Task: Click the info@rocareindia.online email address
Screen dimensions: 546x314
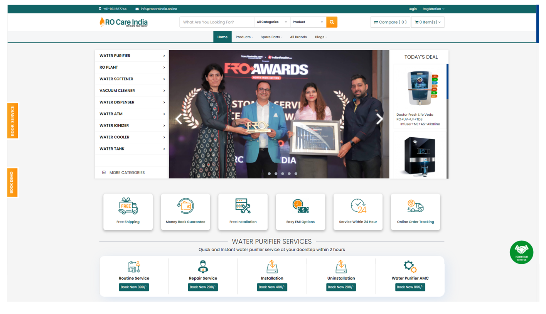Action: coord(159,9)
